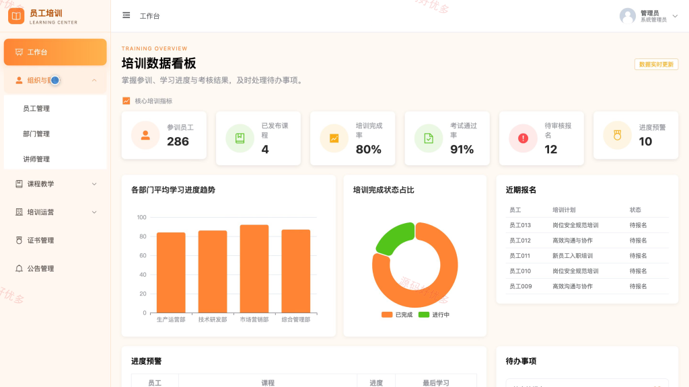This screenshot has width=689, height=387.
Task: Click the 考试通过率 document check icon
Action: tap(429, 138)
